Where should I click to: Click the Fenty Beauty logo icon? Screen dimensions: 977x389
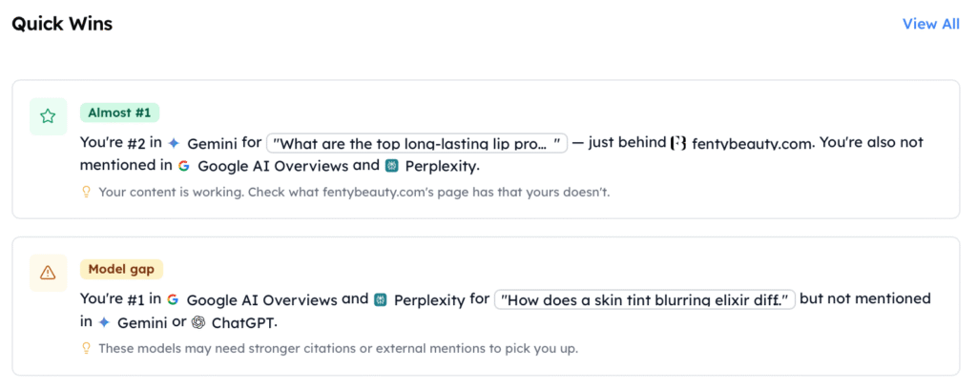(678, 143)
